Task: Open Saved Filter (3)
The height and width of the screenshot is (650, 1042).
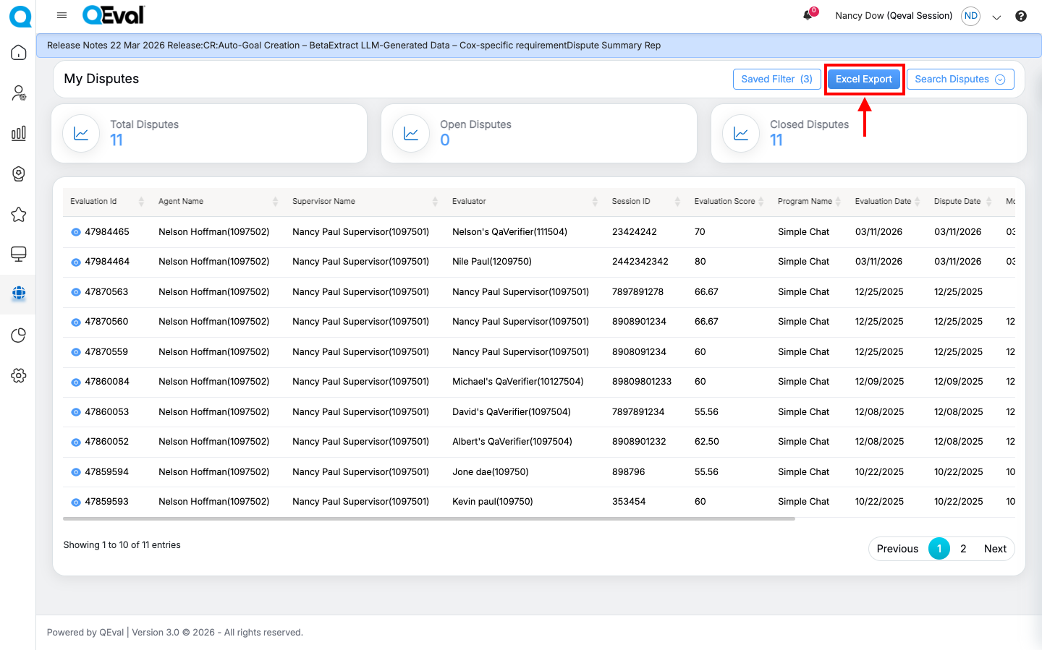Action: [x=776, y=80]
